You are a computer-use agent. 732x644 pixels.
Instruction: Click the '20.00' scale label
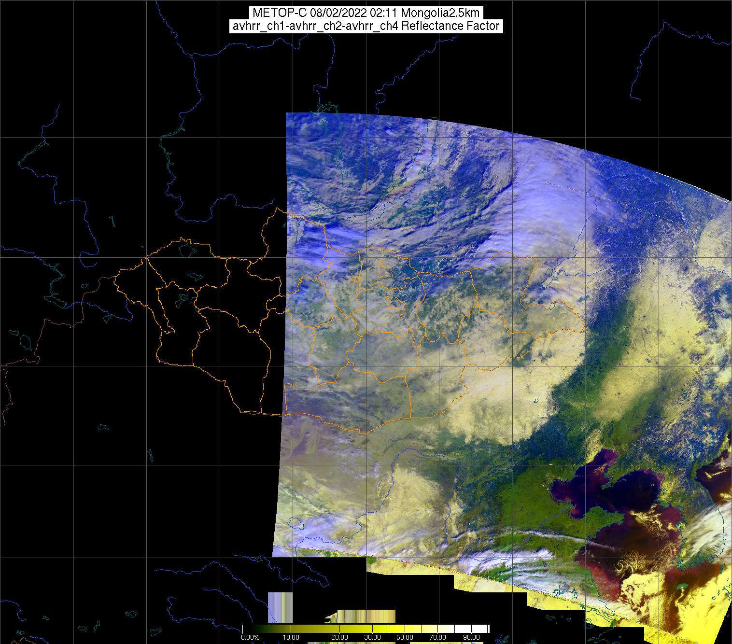(340, 637)
